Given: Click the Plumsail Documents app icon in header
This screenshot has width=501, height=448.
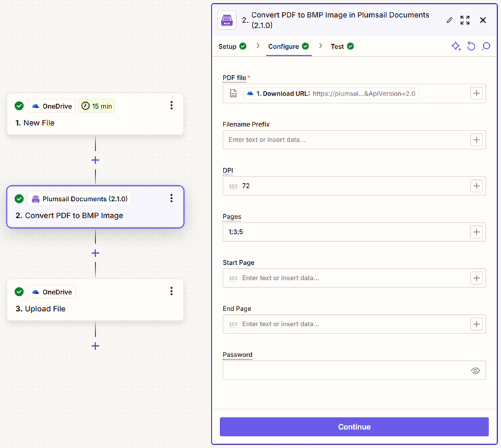Looking at the screenshot, I should point(227,20).
